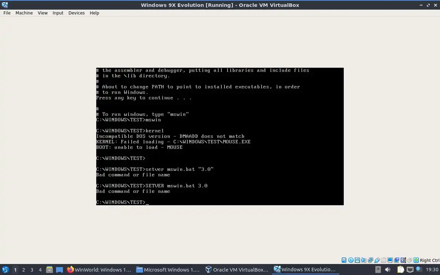Viewport: 440px width, 275px height.
Task: Click the hard disk activity status icon
Action: (344, 260)
